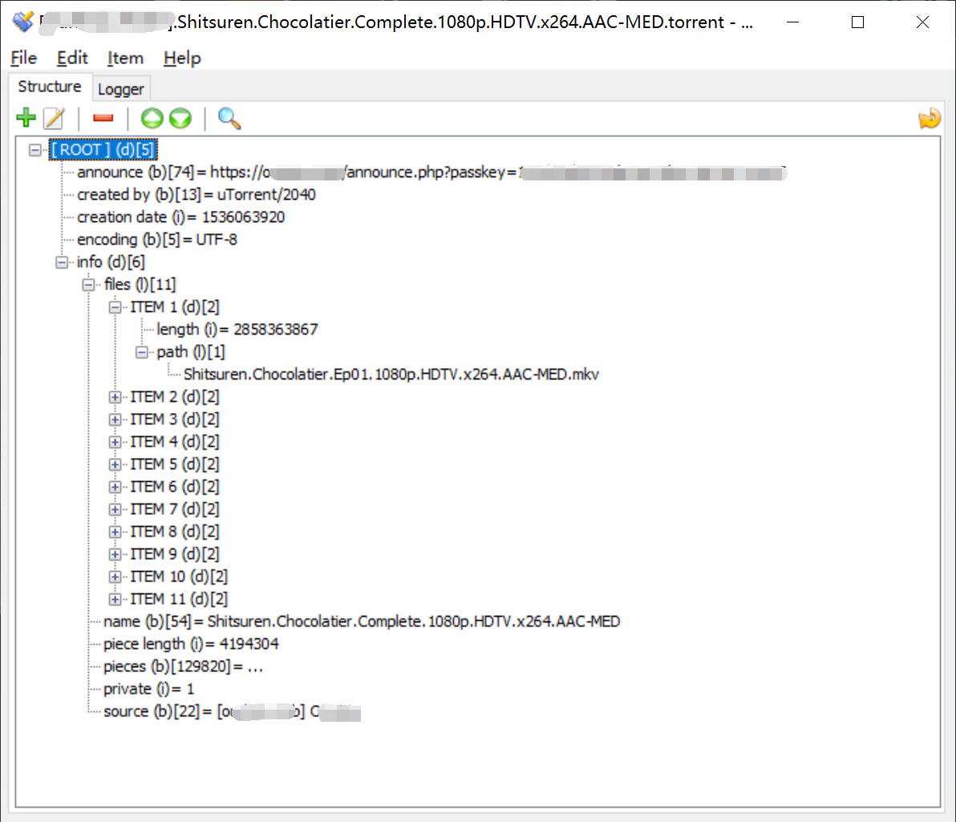Select the ITEM 1 (d)[2] label

pos(175,307)
